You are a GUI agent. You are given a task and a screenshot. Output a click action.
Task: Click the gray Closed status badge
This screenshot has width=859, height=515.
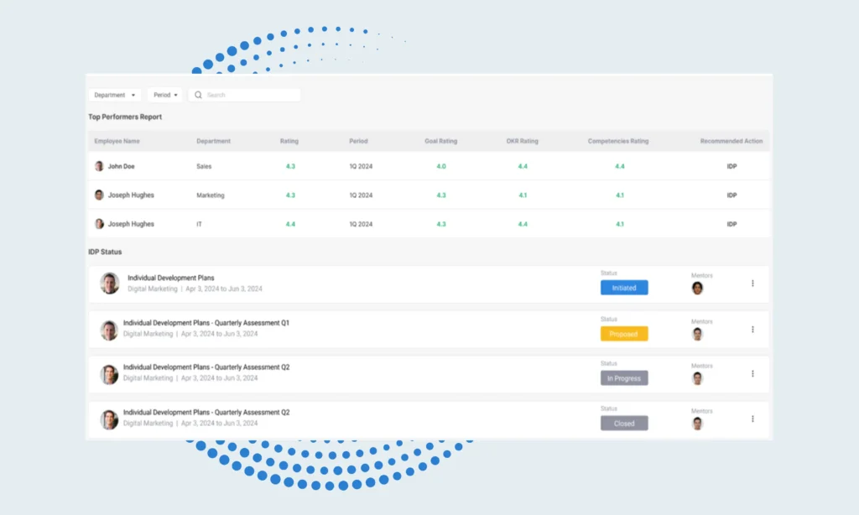tap(624, 424)
